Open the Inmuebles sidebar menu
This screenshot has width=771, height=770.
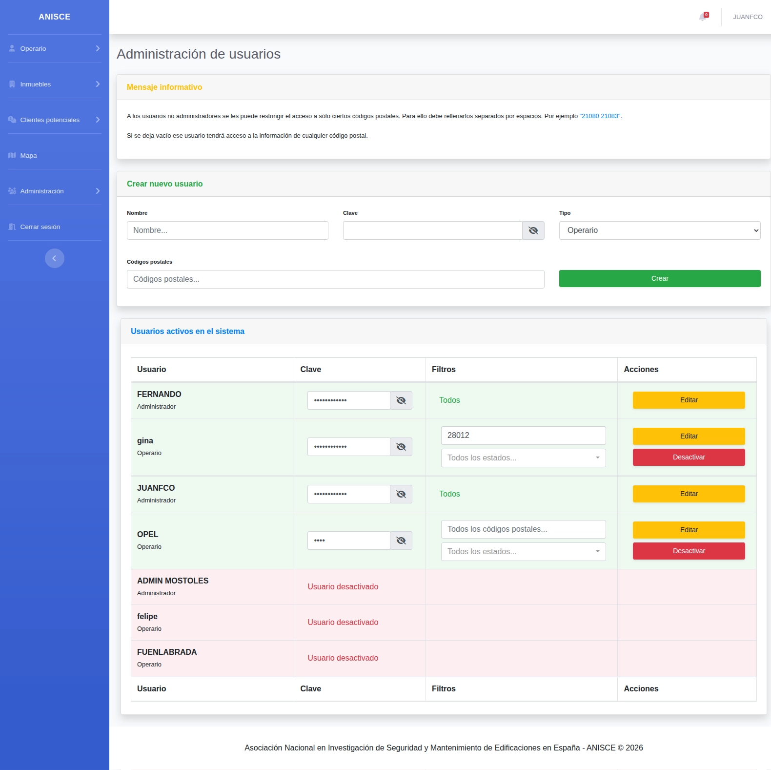click(x=55, y=84)
